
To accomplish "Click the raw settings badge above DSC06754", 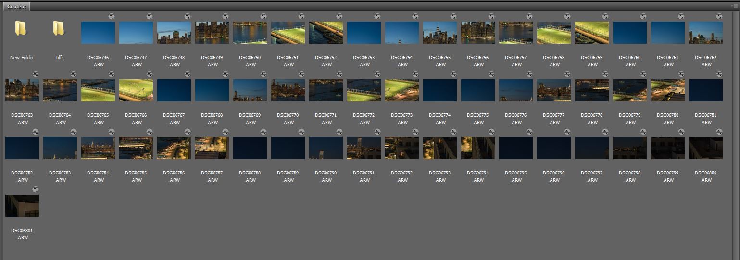I will (x=415, y=16).
